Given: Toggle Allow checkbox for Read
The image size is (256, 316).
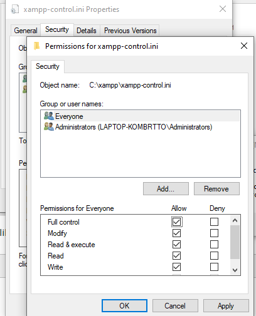Looking at the screenshot, I should (x=177, y=255).
